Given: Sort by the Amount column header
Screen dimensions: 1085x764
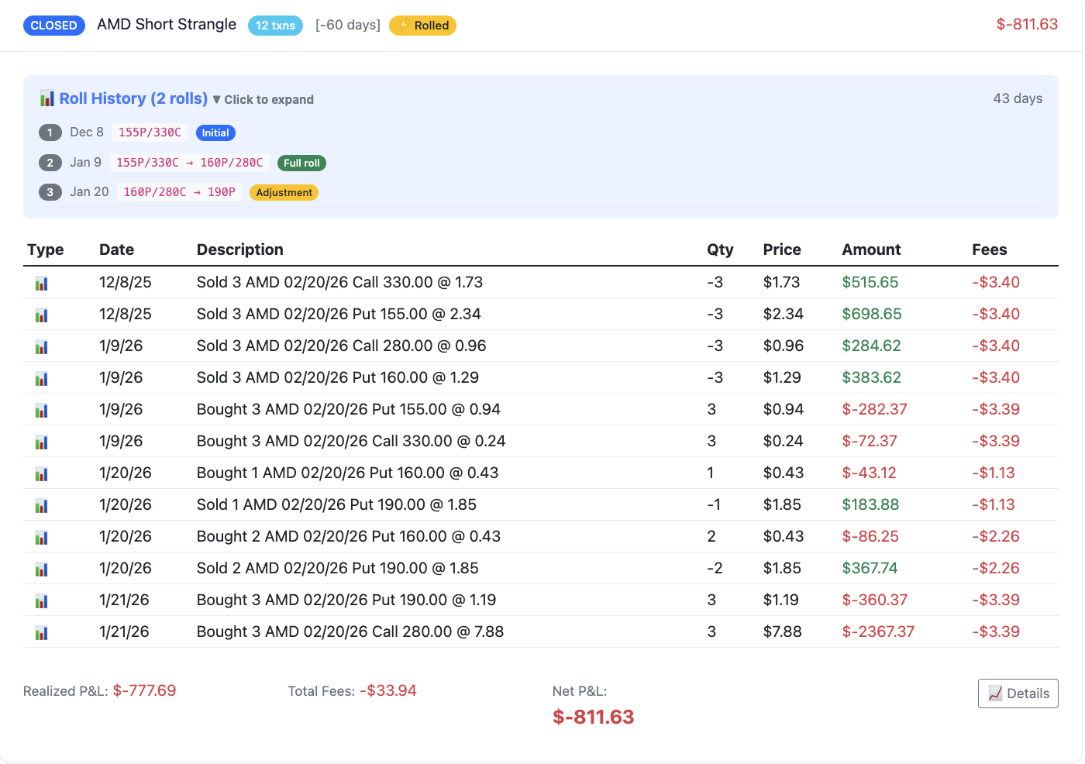Looking at the screenshot, I should pyautogui.click(x=871, y=250).
